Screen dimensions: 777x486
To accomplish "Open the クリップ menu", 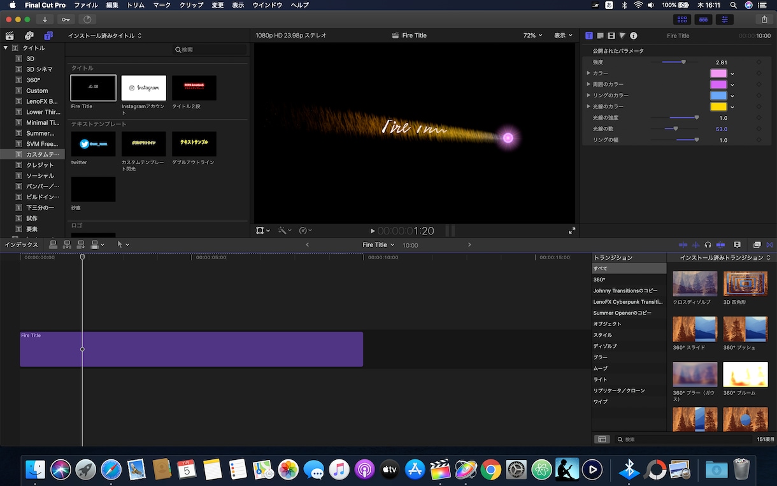I will click(192, 5).
